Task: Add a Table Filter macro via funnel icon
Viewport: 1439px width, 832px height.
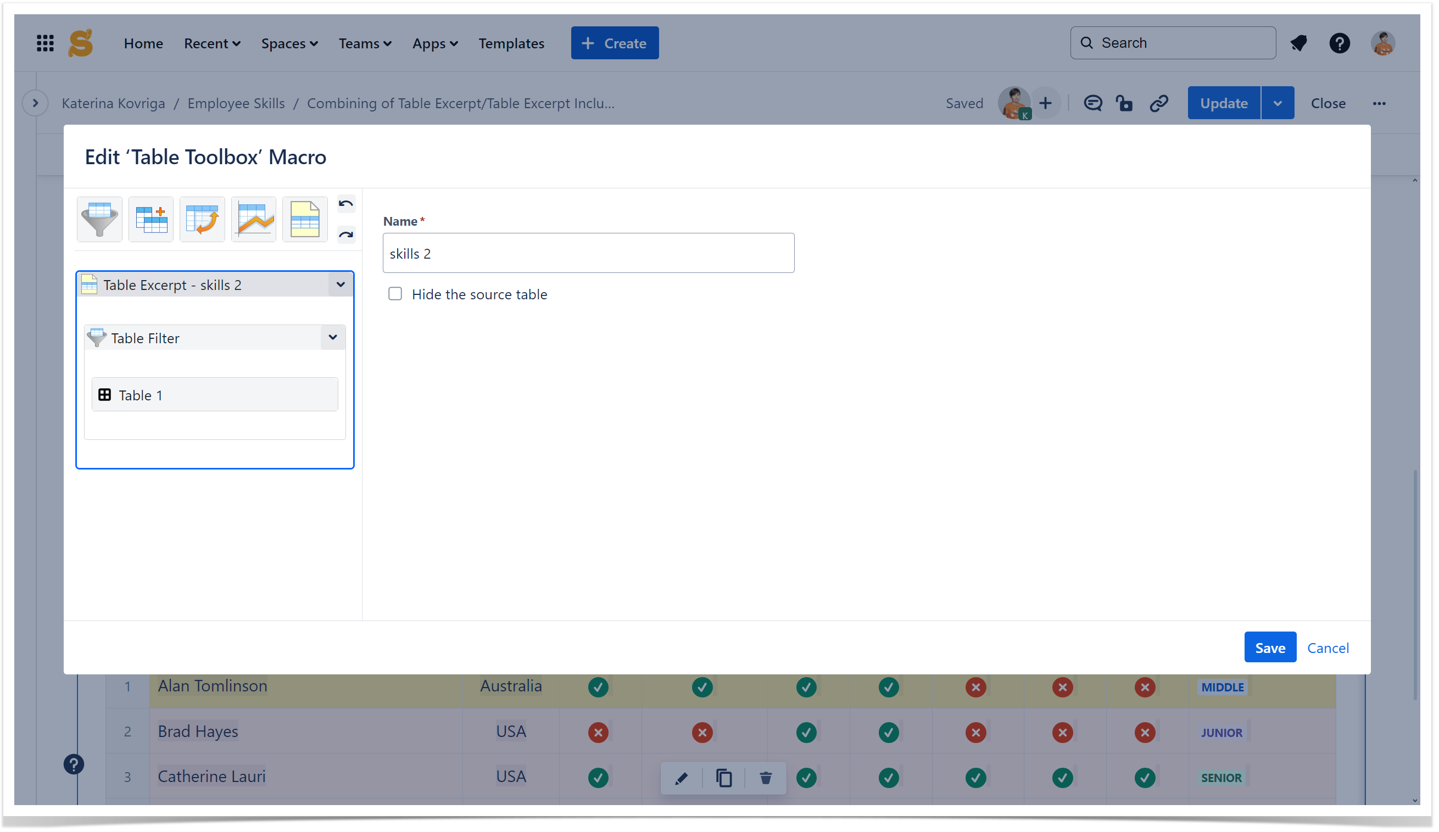Action: tap(99, 219)
